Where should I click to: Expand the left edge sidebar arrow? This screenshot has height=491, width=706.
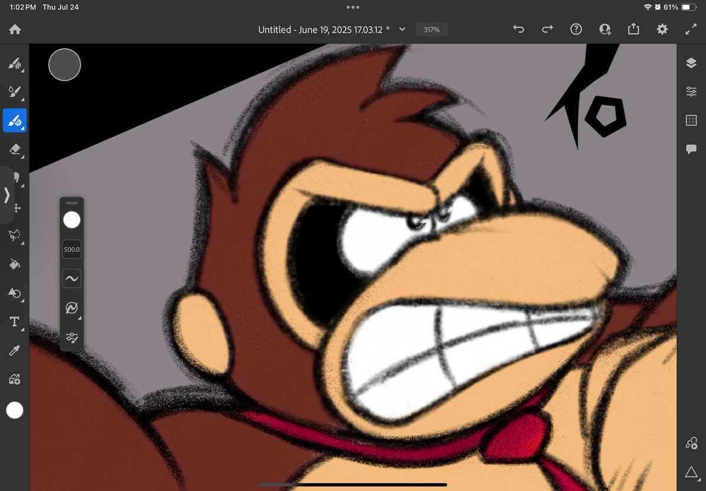(6, 195)
